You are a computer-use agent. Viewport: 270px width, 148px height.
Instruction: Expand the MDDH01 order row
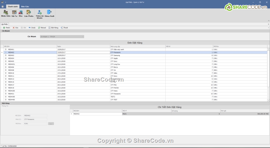click(x=5, y=49)
